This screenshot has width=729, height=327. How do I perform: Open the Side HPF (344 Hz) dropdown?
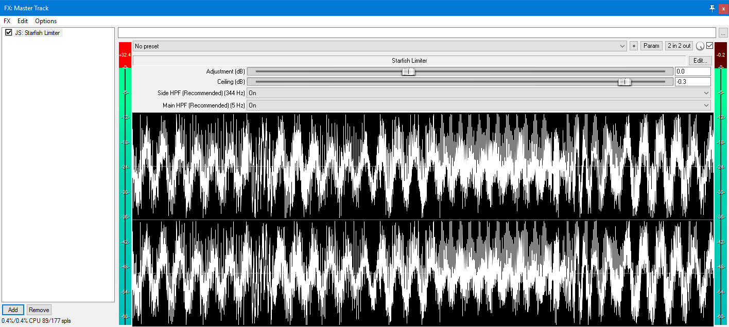pos(479,93)
